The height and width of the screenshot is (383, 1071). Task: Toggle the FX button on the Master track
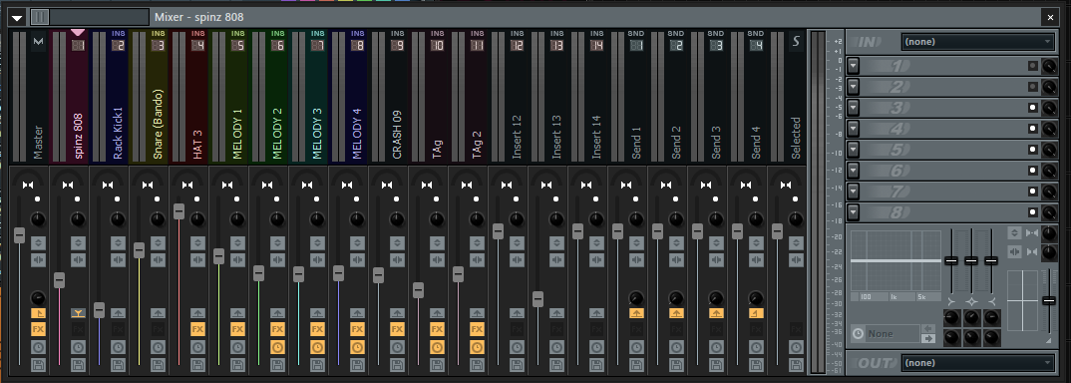coord(38,330)
